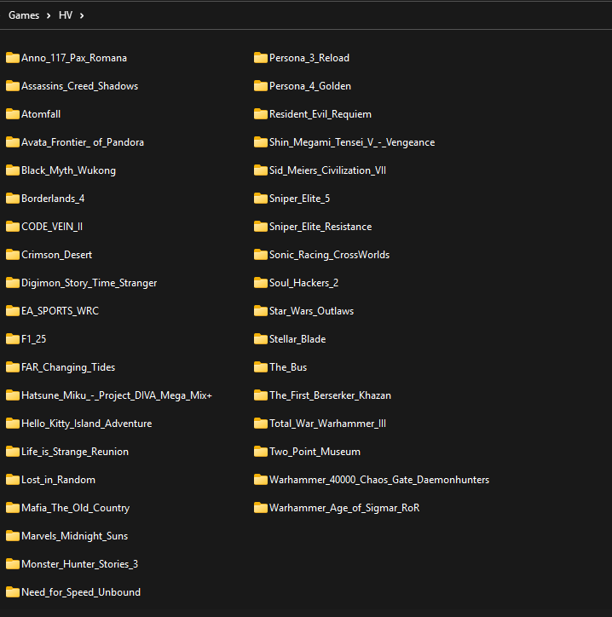Expand the chevron after HV in breadcrumb
This screenshot has width=612, height=617.
click(82, 15)
